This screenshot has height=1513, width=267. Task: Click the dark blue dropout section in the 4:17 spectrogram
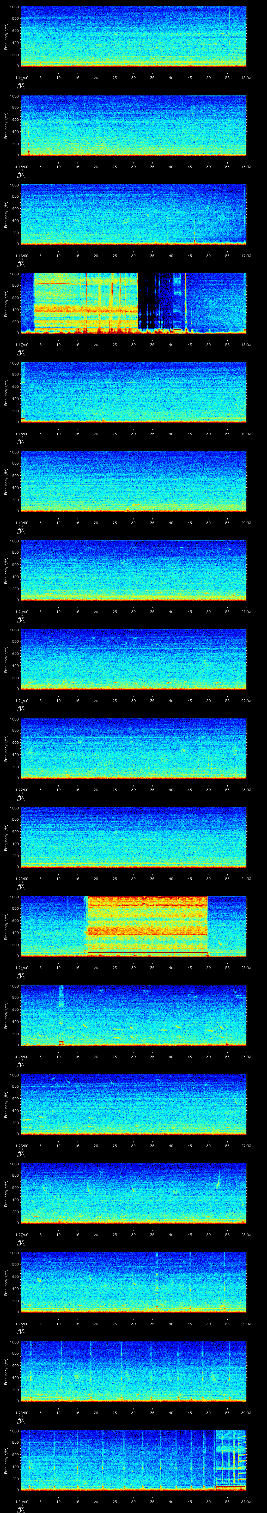tap(155, 301)
